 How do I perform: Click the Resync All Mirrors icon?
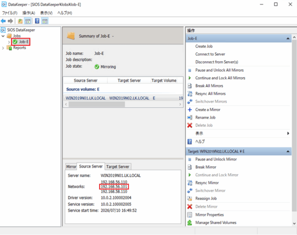pos(190,93)
